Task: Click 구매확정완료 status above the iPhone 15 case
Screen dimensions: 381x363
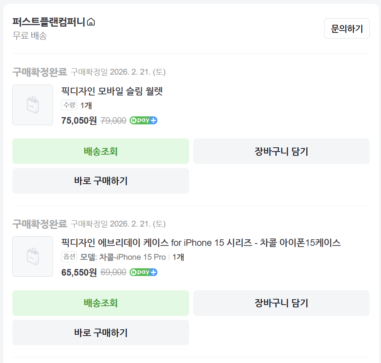Action: pos(40,224)
